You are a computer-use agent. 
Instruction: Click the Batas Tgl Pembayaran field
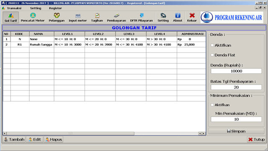pyautogui.click(x=236, y=87)
